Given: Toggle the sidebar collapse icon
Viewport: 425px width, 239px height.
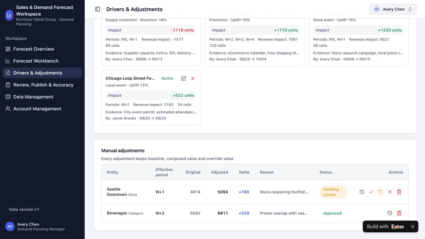Looking at the screenshot, I should (x=98, y=9).
